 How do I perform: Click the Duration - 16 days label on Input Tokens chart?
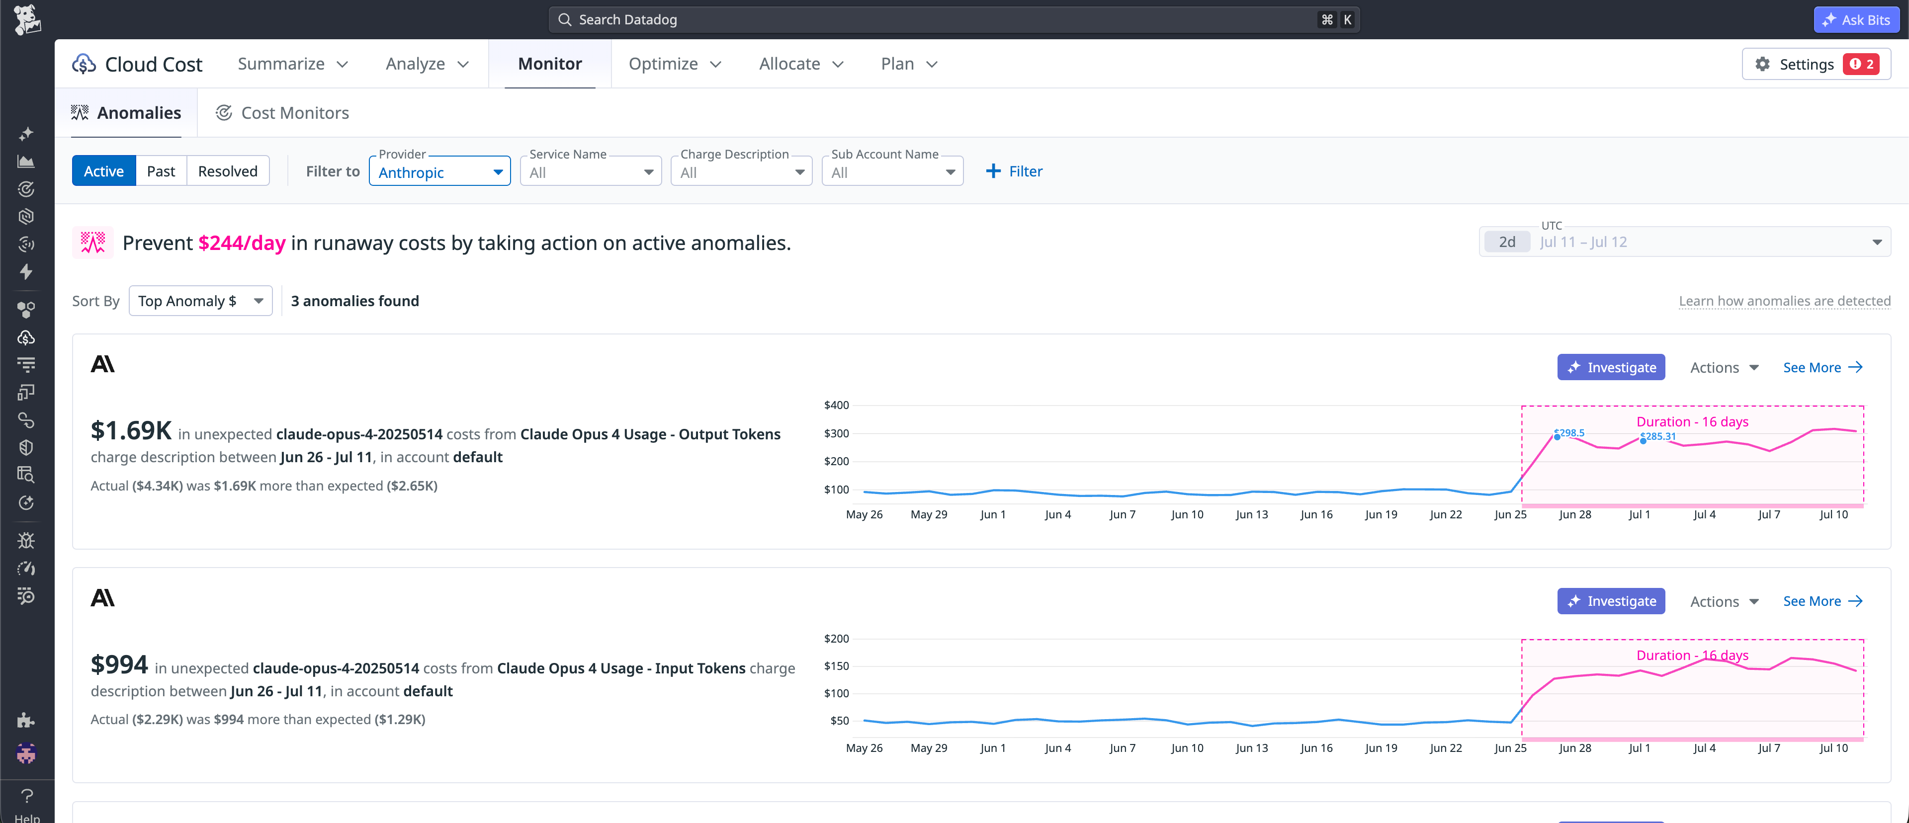pos(1692,655)
